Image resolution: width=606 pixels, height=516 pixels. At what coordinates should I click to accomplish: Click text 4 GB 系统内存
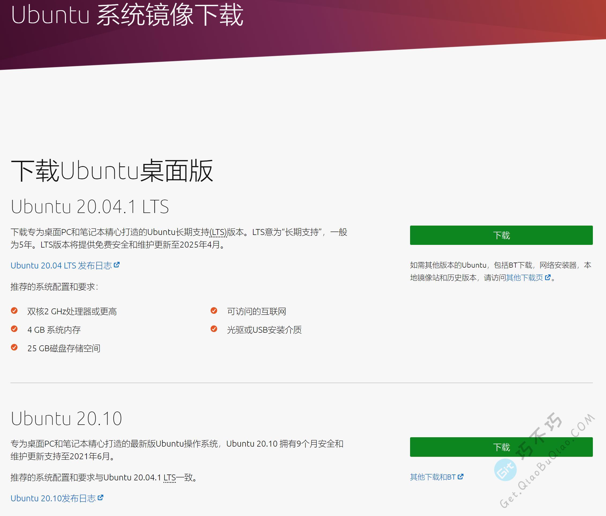click(54, 330)
